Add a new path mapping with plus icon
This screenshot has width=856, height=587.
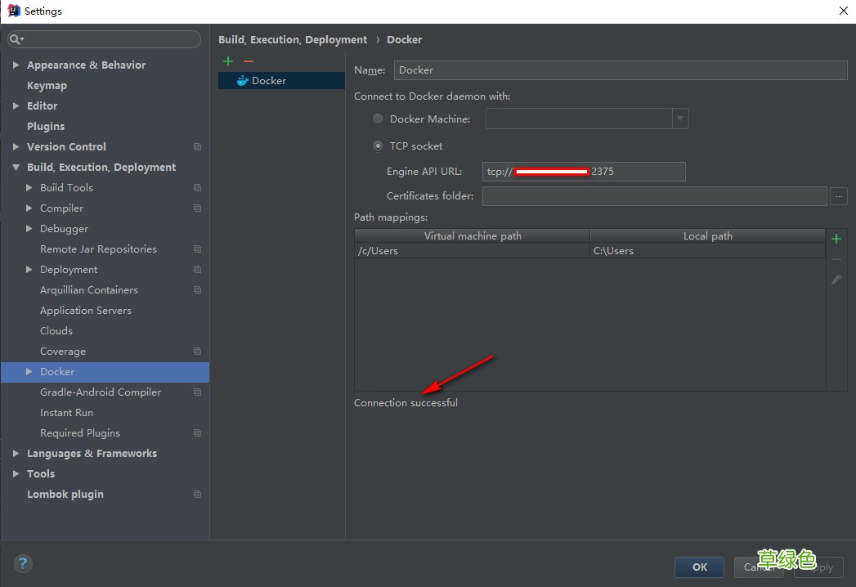(836, 239)
